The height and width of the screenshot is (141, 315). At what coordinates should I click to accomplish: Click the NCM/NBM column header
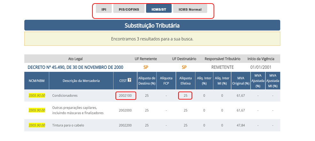click(36, 81)
